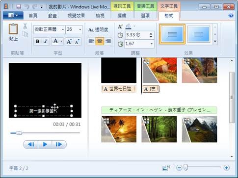This screenshot has height=178, width=238.
Task: Click the zoom in plus icon
Action: point(227,168)
